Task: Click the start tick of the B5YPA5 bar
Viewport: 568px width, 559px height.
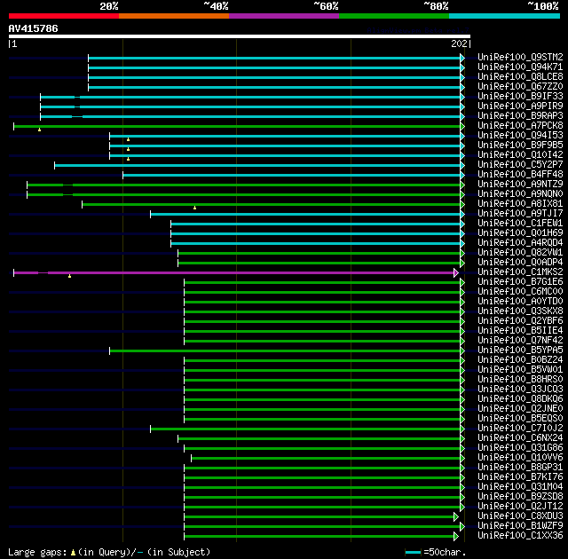Action: point(110,350)
